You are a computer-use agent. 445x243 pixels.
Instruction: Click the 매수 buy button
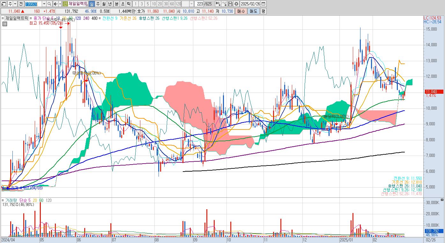[241, 11]
